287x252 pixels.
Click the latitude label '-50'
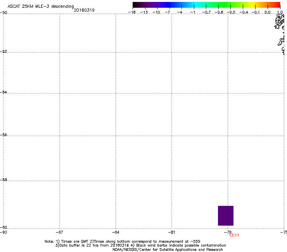(x=3, y=13)
